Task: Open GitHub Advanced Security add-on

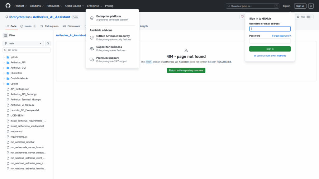Action: (x=113, y=38)
